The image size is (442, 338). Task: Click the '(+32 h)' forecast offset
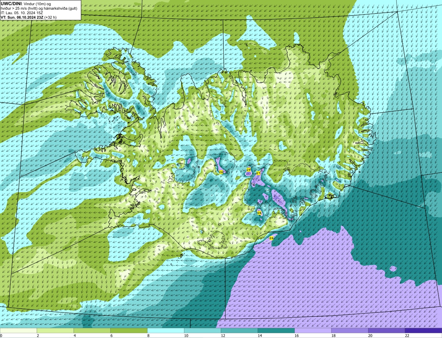pyautogui.click(x=50, y=17)
